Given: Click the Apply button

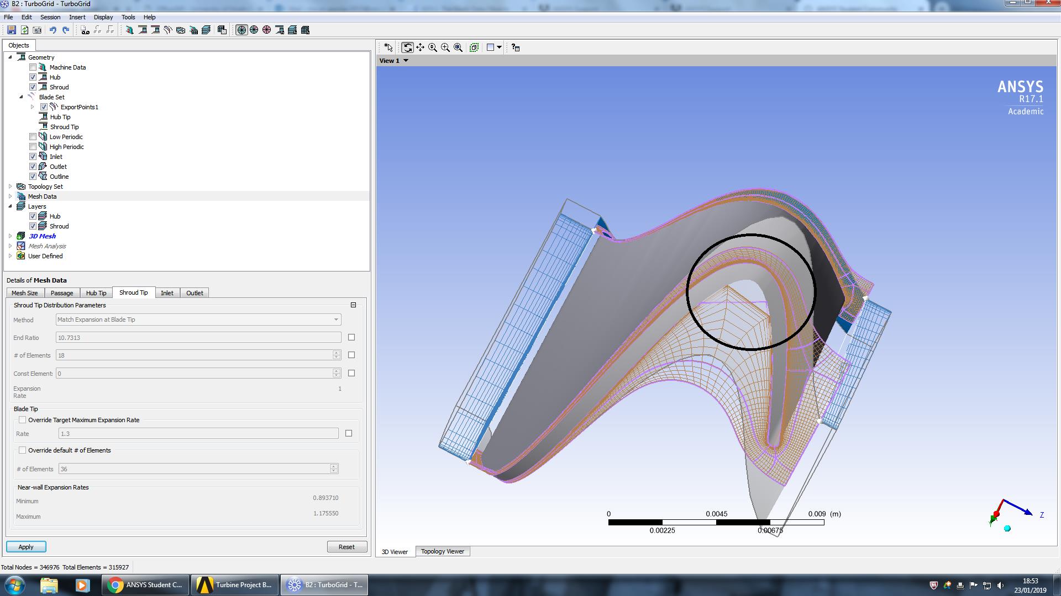Looking at the screenshot, I should coord(26,547).
